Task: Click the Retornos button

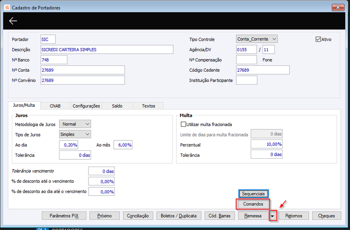Action: tap(294, 216)
